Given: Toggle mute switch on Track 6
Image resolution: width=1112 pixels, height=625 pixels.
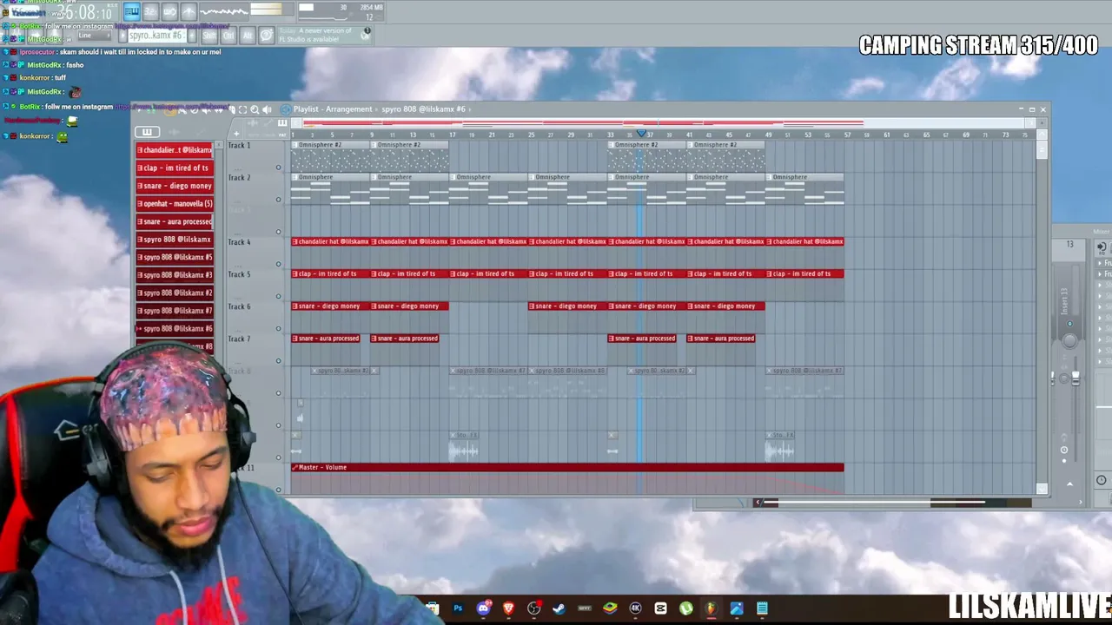Looking at the screenshot, I should [x=278, y=328].
